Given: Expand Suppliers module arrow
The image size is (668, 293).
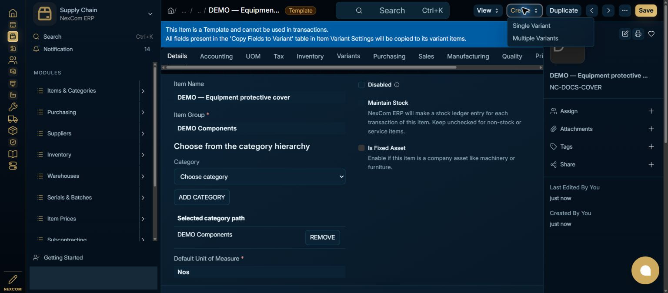Looking at the screenshot, I should tap(143, 133).
